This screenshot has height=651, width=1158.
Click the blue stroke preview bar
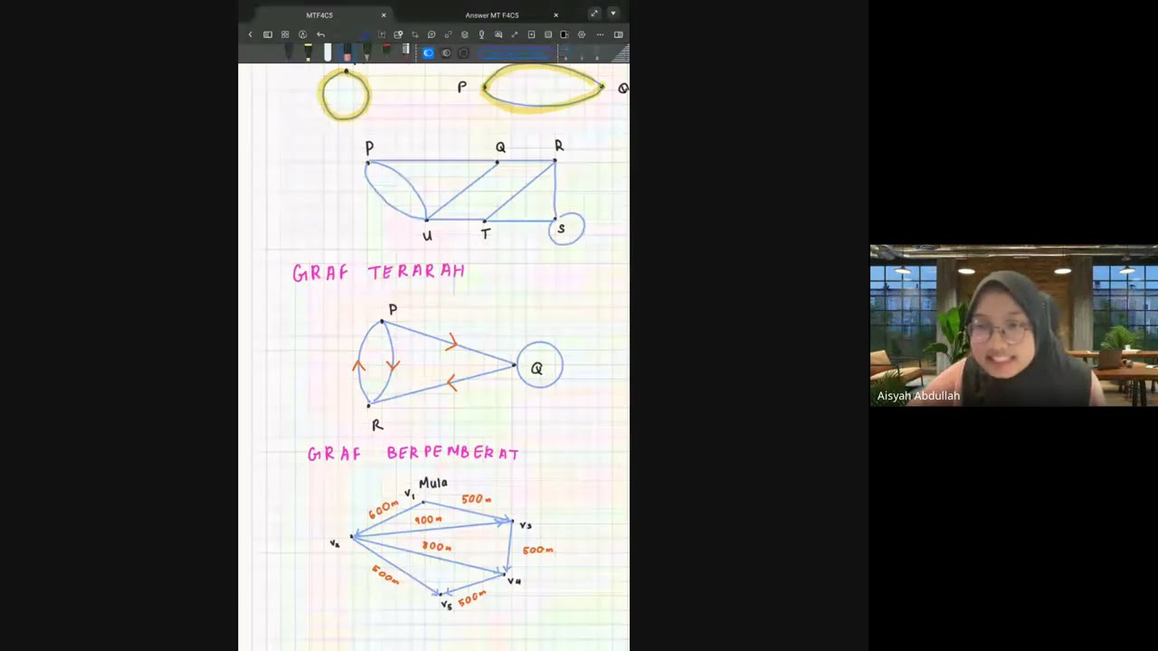coord(516,53)
